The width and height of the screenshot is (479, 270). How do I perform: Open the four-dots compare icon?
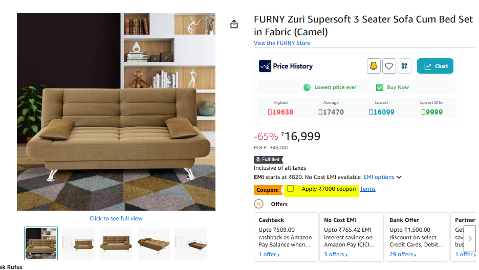(x=404, y=66)
